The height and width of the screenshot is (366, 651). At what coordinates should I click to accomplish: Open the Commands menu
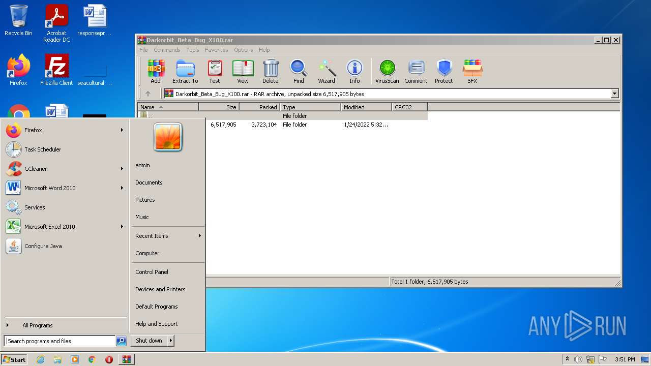pos(167,50)
